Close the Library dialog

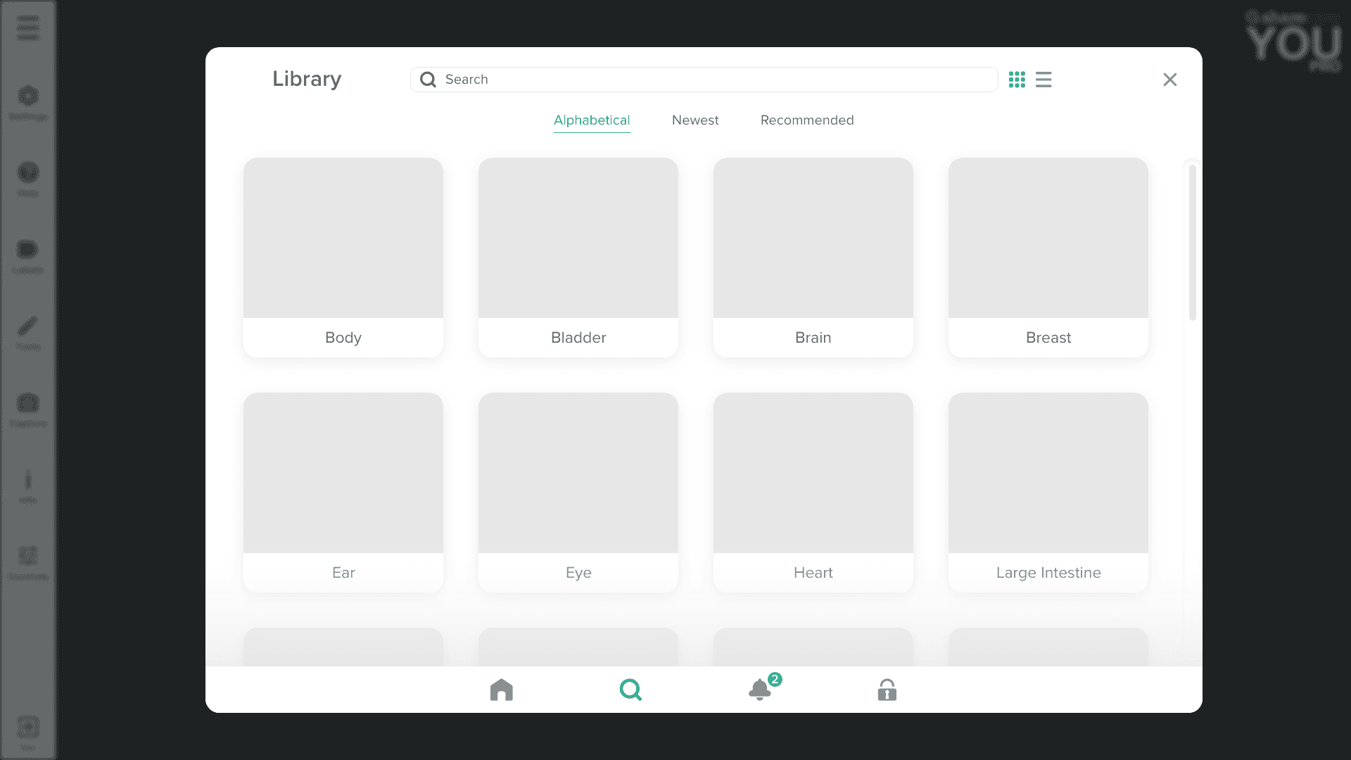click(1169, 80)
